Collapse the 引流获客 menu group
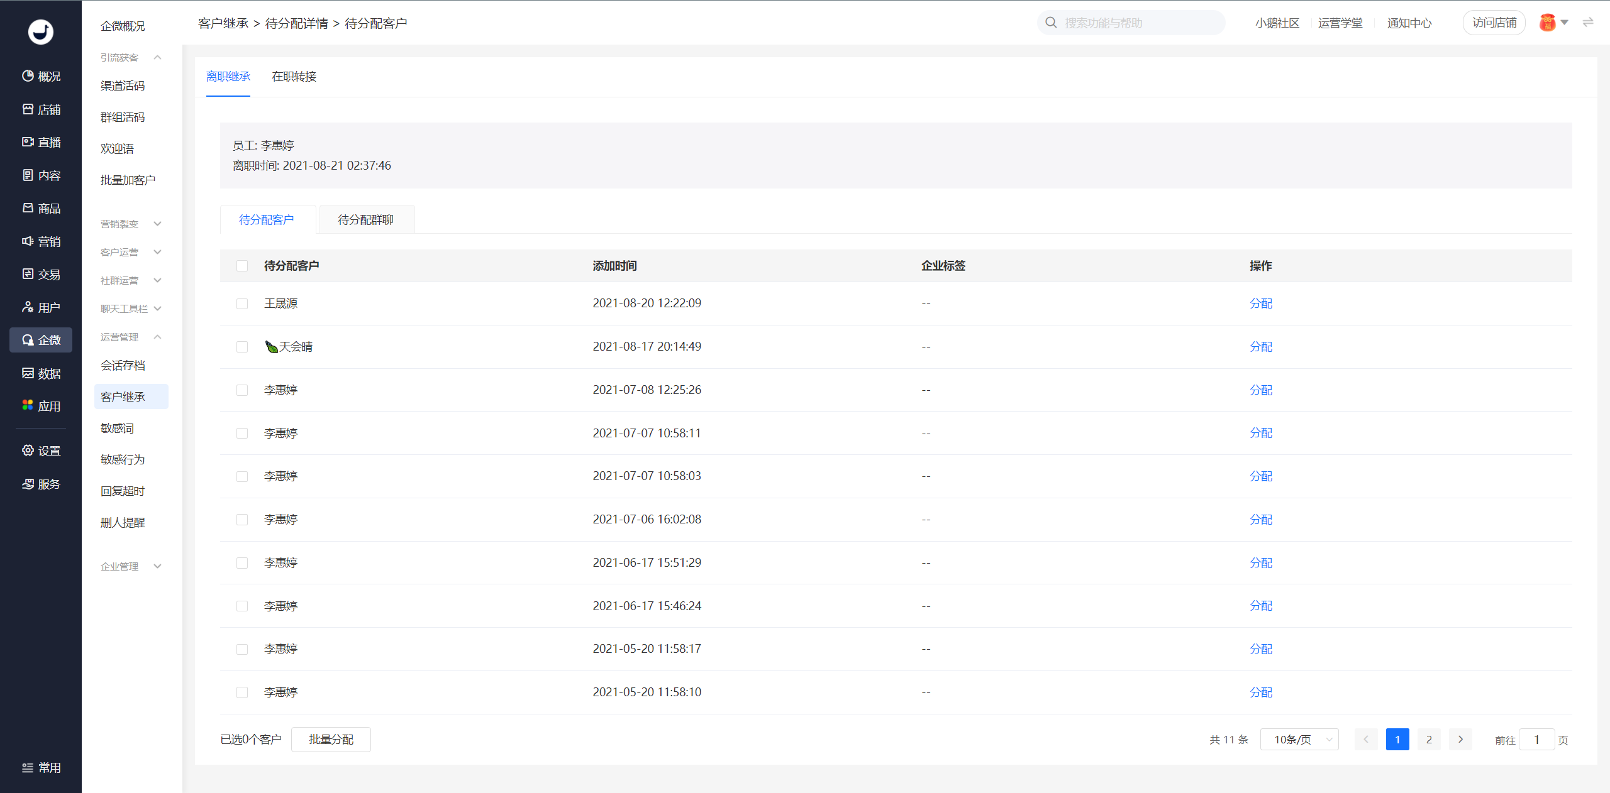Image resolution: width=1610 pixels, height=793 pixels. point(131,57)
